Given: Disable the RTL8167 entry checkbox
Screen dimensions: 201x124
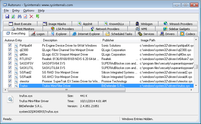Looking at the screenshot, I should pos(10,59).
